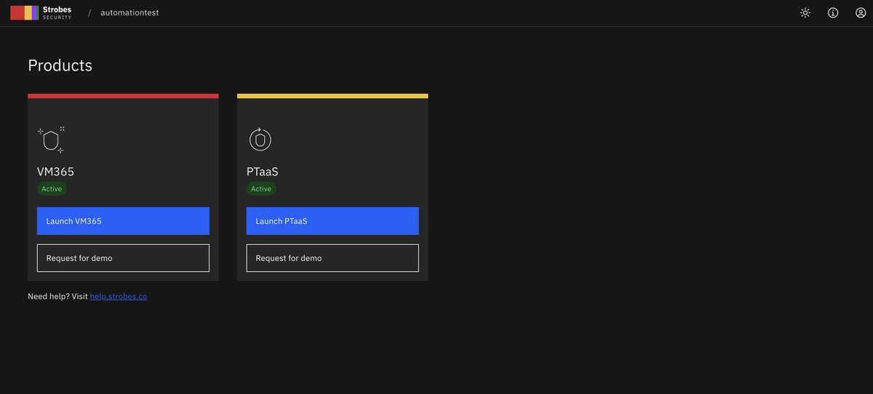Launch PTaaS product
Image resolution: width=873 pixels, height=394 pixels.
(x=332, y=221)
